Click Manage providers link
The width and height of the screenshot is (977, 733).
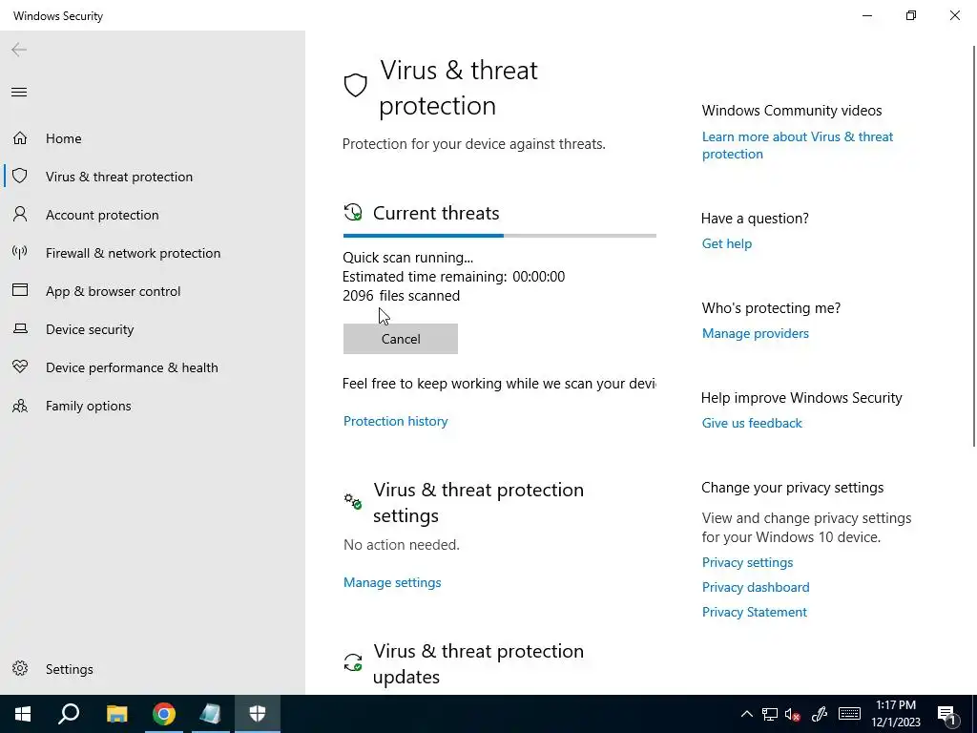click(x=756, y=333)
